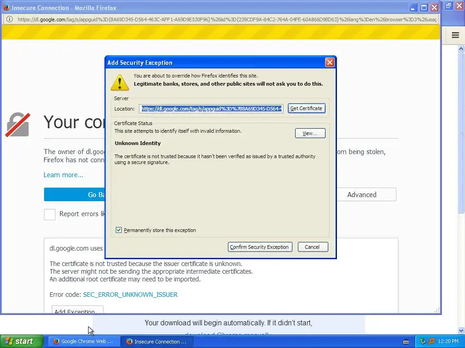465x348 pixels.
Task: Click the vertical scrollbar thumb of background window
Action: tap(461, 133)
